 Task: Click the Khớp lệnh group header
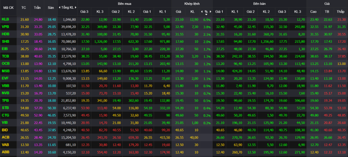pos(192,3)
